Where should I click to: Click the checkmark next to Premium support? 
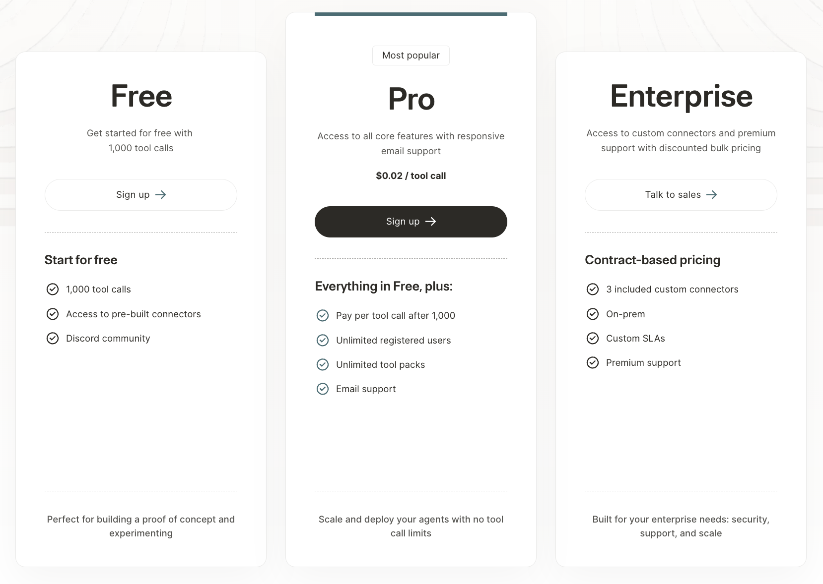(x=593, y=362)
